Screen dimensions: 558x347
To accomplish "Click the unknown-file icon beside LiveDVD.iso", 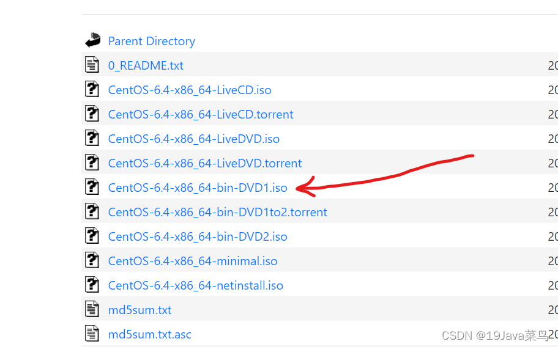I will (x=92, y=138).
